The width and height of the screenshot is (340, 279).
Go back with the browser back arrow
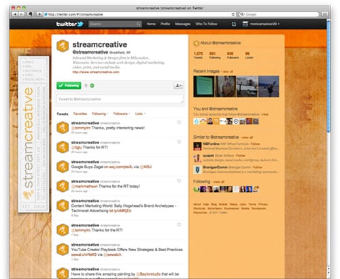[15, 14]
